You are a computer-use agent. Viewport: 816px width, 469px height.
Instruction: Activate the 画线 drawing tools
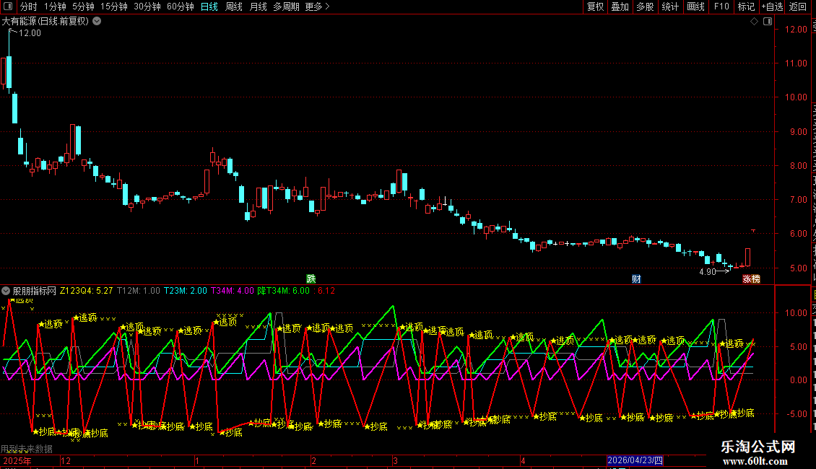(696, 6)
